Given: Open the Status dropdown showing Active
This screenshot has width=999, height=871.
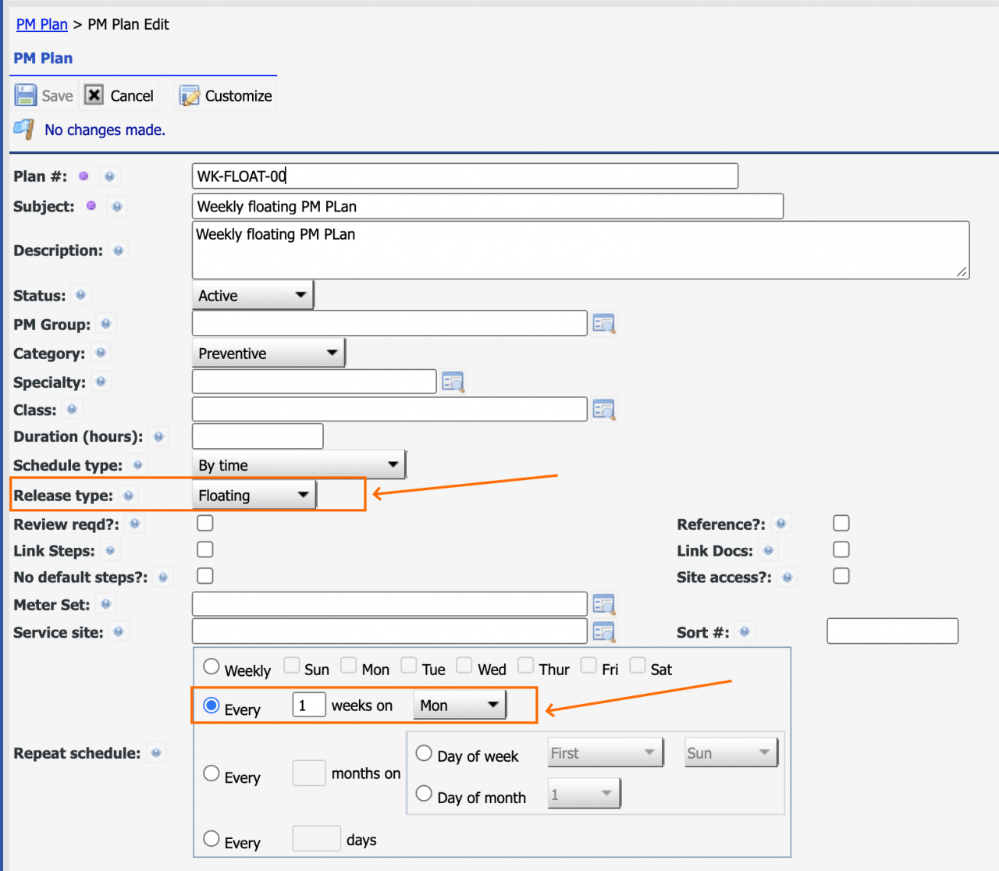Looking at the screenshot, I should click(x=253, y=295).
